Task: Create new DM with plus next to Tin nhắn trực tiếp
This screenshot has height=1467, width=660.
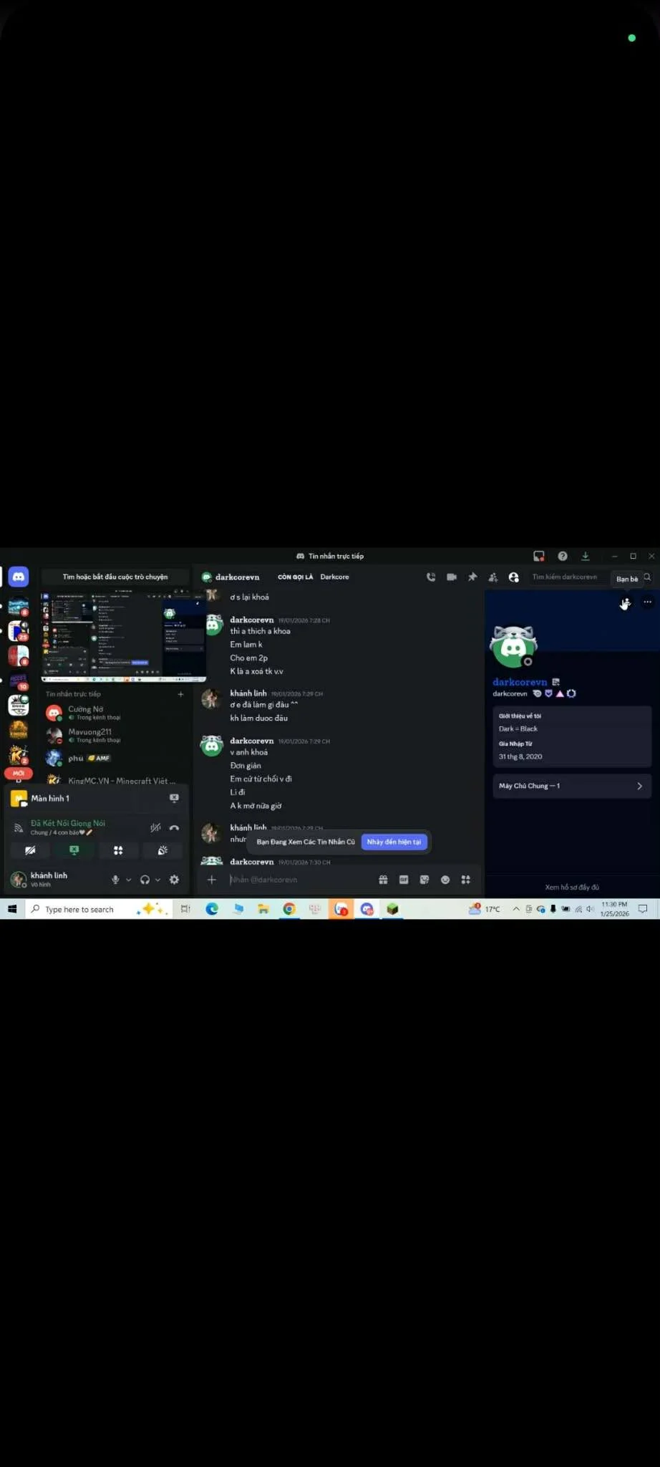Action: 180,694
